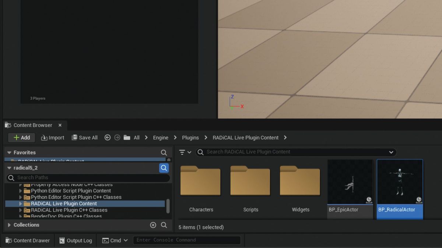Click the back navigation arrow
Screen dimensions: 442x248
click(107, 137)
